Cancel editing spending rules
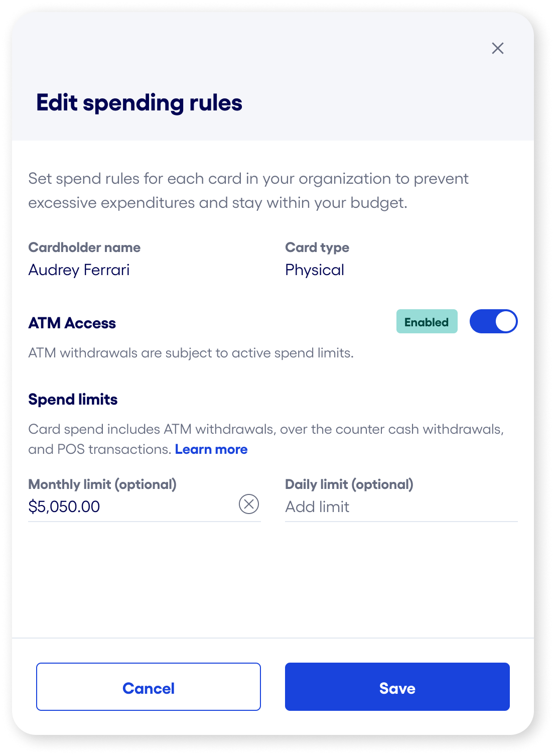The width and height of the screenshot is (554, 755). (x=148, y=687)
